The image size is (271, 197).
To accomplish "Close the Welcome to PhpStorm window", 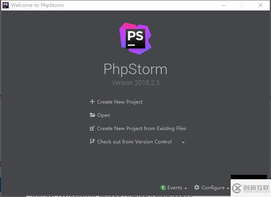I will [x=261, y=5].
